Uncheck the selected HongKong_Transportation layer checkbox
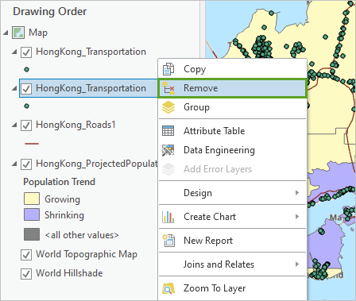Image resolution: width=356 pixels, height=301 pixels. (26, 89)
